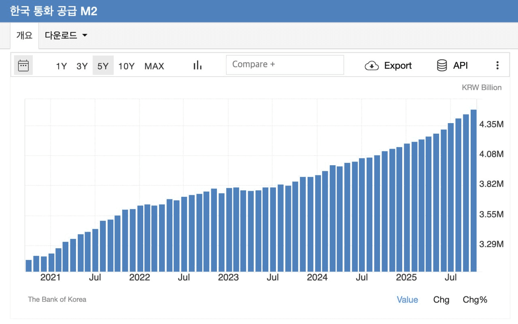Open the three-dot more options menu
Viewport: 518px width, 324px height.
click(x=497, y=66)
